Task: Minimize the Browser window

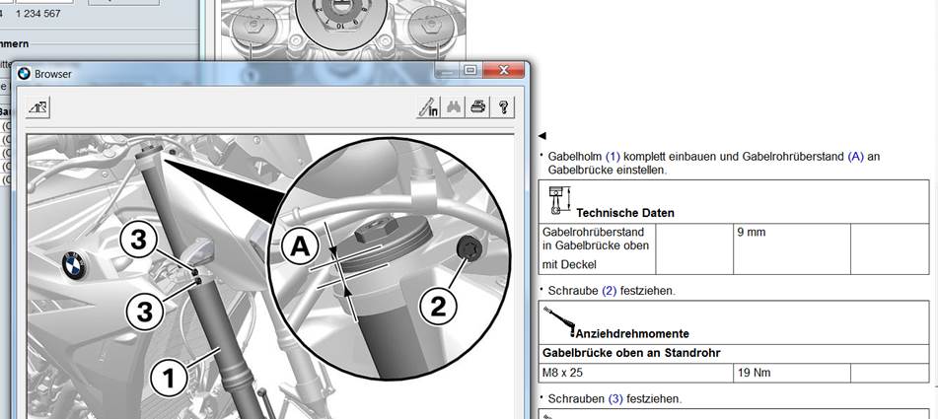Action: pos(448,70)
